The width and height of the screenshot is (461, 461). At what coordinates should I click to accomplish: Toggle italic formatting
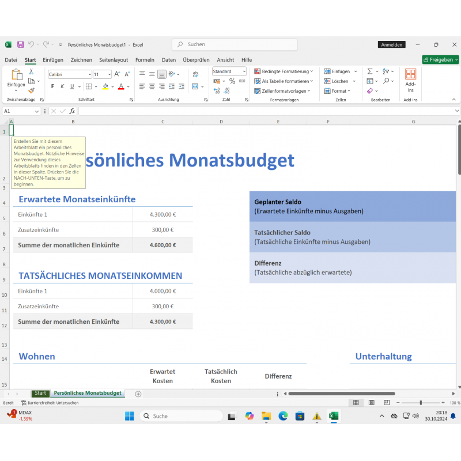point(62,86)
